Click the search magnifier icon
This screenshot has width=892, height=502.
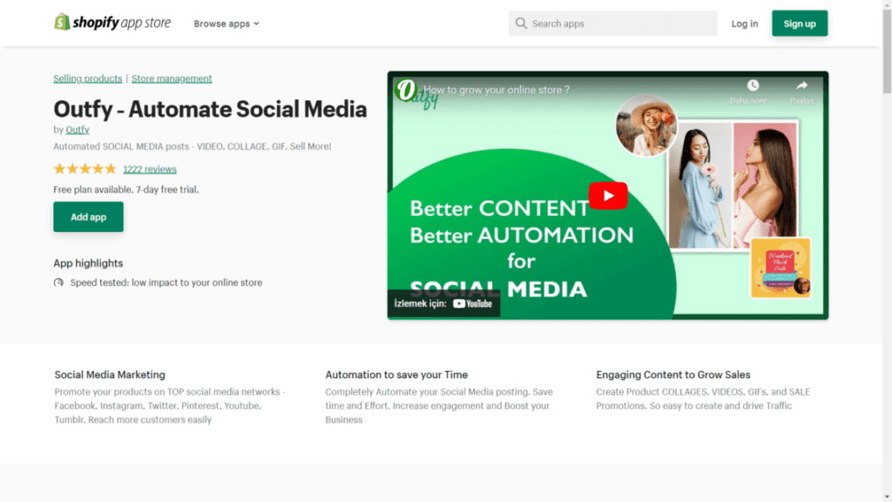click(521, 24)
